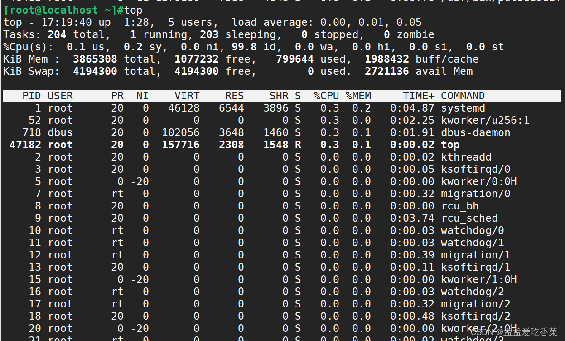The image size is (565, 341).
Task: Click the '1988432 buff/cache' value
Action: tap(422, 59)
